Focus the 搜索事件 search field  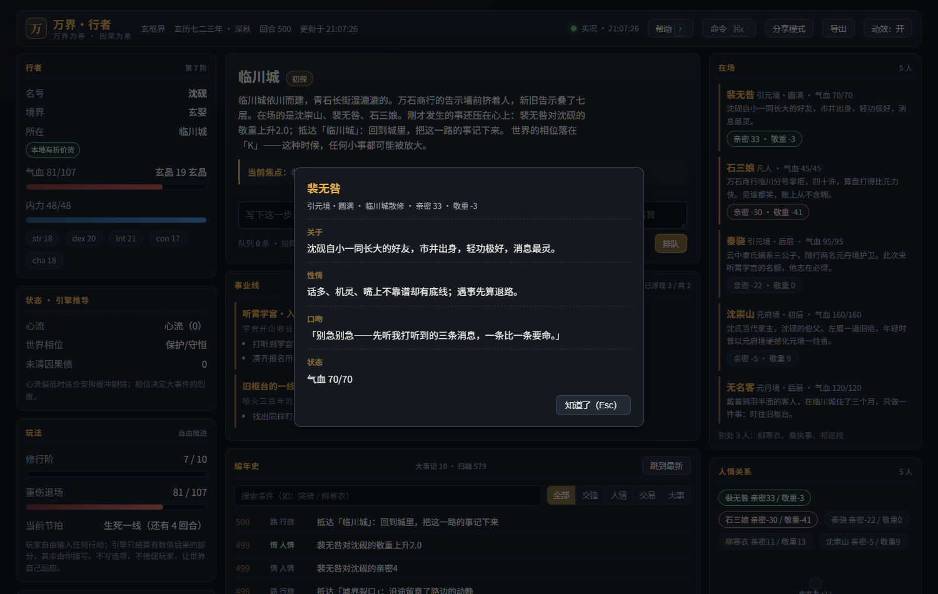pos(388,495)
